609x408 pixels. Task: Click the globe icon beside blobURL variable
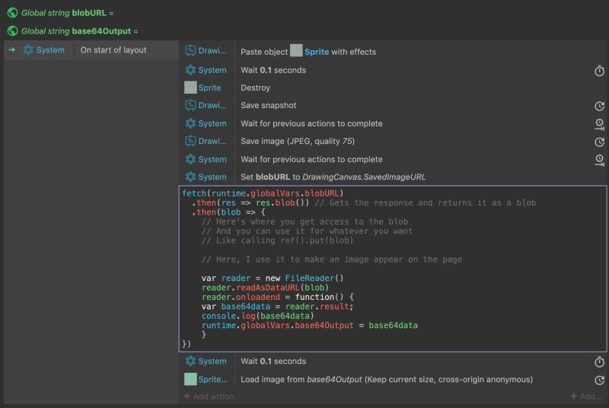click(12, 13)
